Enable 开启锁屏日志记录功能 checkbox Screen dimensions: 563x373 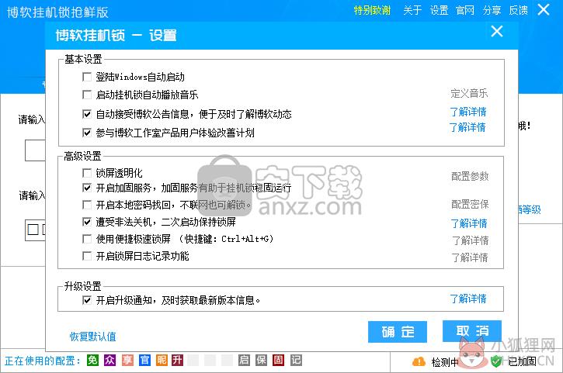pyautogui.click(x=86, y=256)
